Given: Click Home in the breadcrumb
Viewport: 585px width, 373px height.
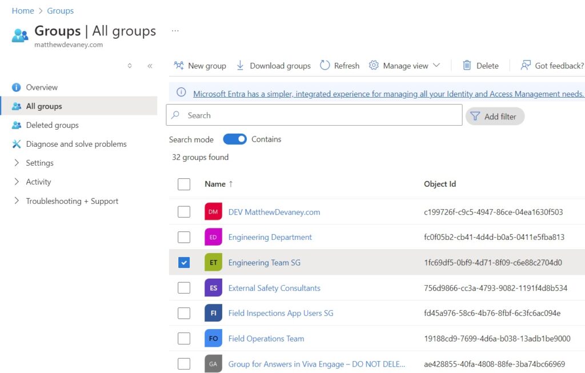Looking at the screenshot, I should click(x=23, y=11).
